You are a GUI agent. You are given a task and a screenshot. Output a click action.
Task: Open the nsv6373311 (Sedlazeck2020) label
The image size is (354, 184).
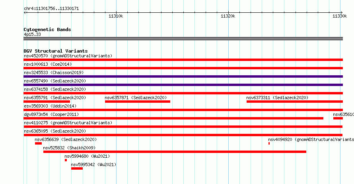277,98
